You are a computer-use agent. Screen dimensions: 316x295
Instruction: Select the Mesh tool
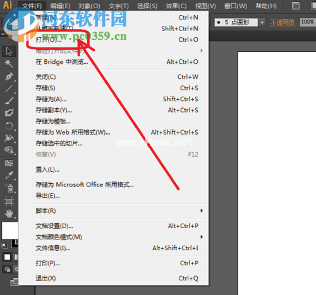[x=9, y=163]
